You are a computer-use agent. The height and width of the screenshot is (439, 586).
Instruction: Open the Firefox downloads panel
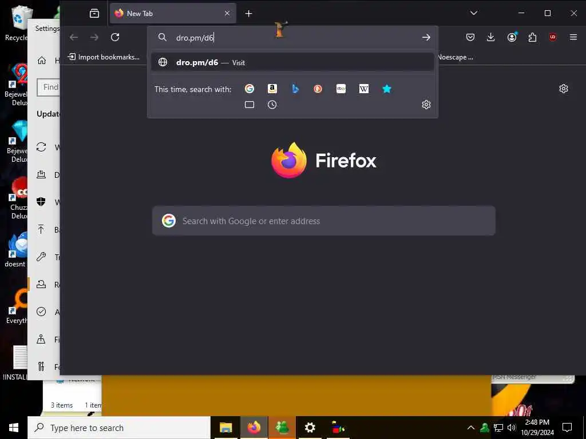[x=490, y=37]
